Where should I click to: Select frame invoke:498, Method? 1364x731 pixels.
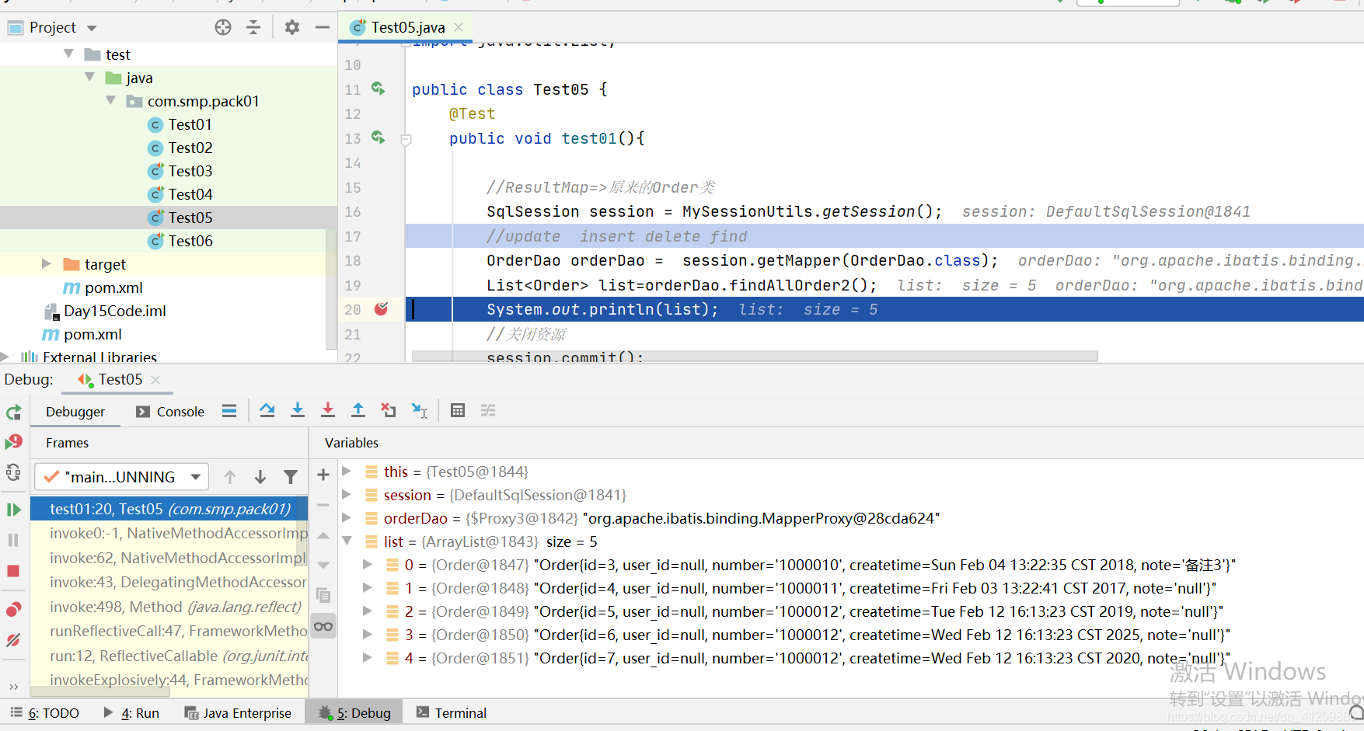(169, 607)
